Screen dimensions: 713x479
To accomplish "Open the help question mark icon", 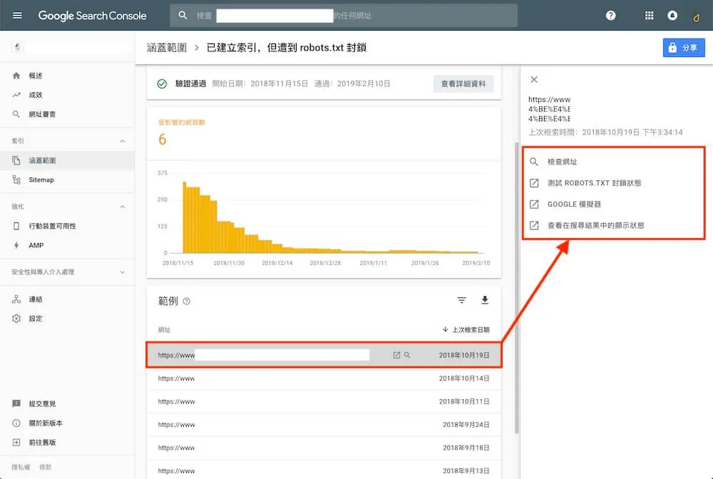I will [x=611, y=16].
